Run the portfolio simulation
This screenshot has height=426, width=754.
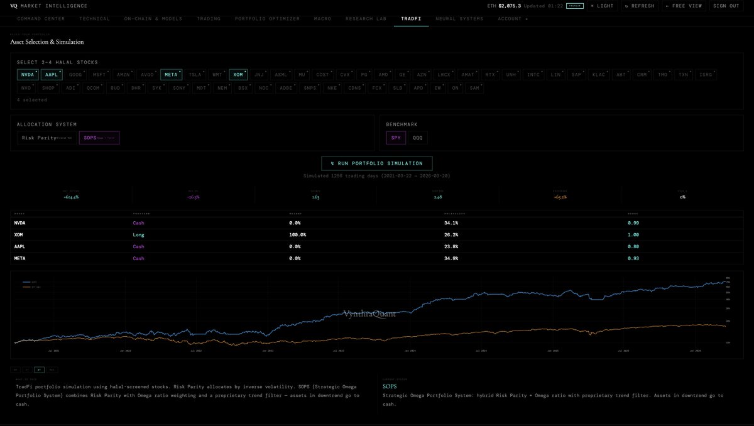[377, 163]
